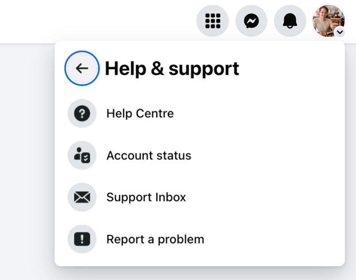Open the Help Centre text entry
This screenshot has width=356, height=280.
click(x=140, y=113)
